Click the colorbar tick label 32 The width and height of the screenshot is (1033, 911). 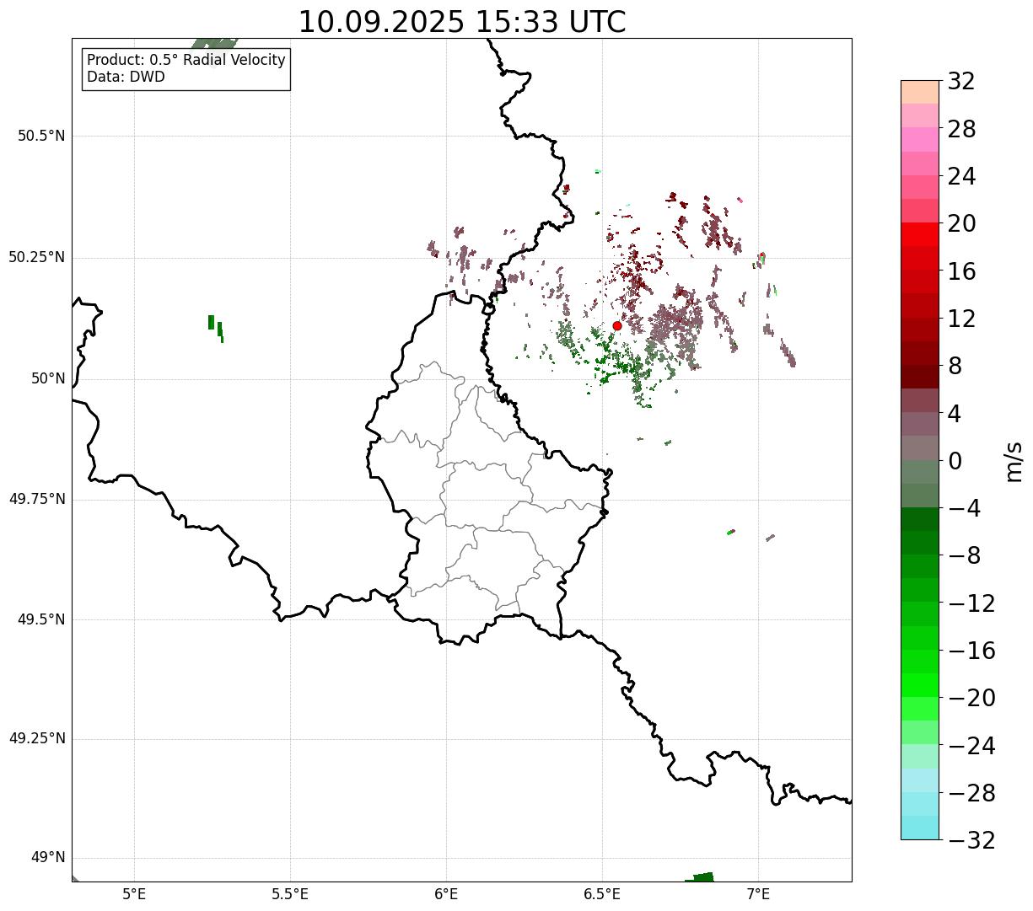(961, 82)
